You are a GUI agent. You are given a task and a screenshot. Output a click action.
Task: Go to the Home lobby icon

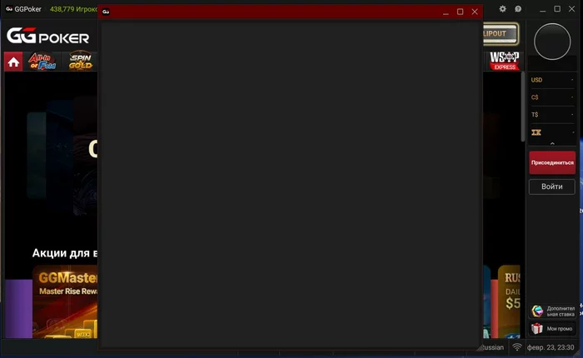coord(13,62)
